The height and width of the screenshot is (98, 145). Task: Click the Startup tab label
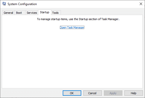44,12
